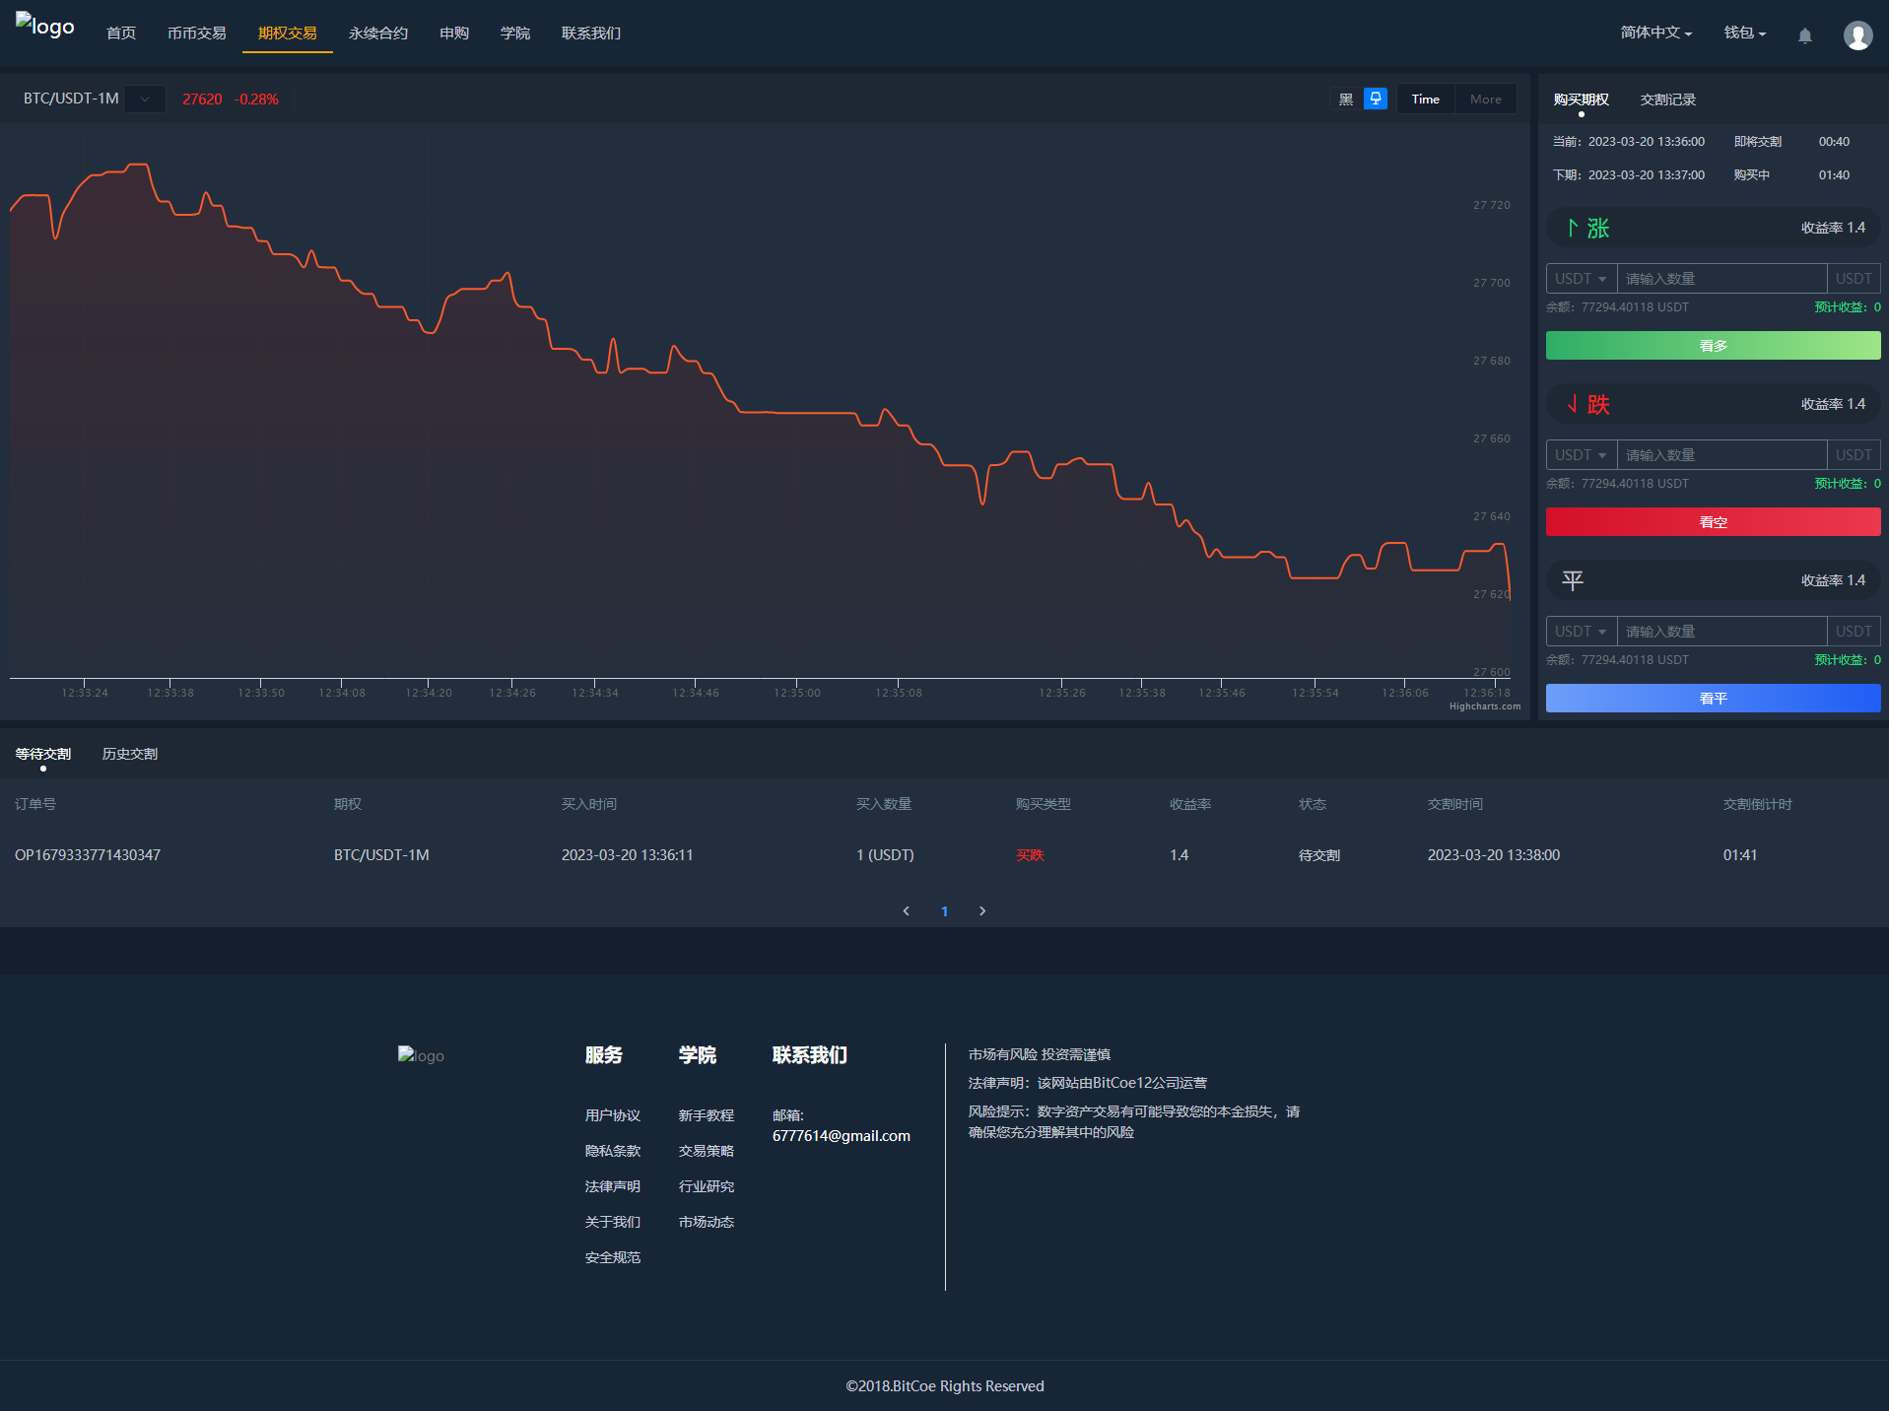Click the footer logo image
Viewport: 1889px width, 1411px height.
pyautogui.click(x=421, y=1055)
